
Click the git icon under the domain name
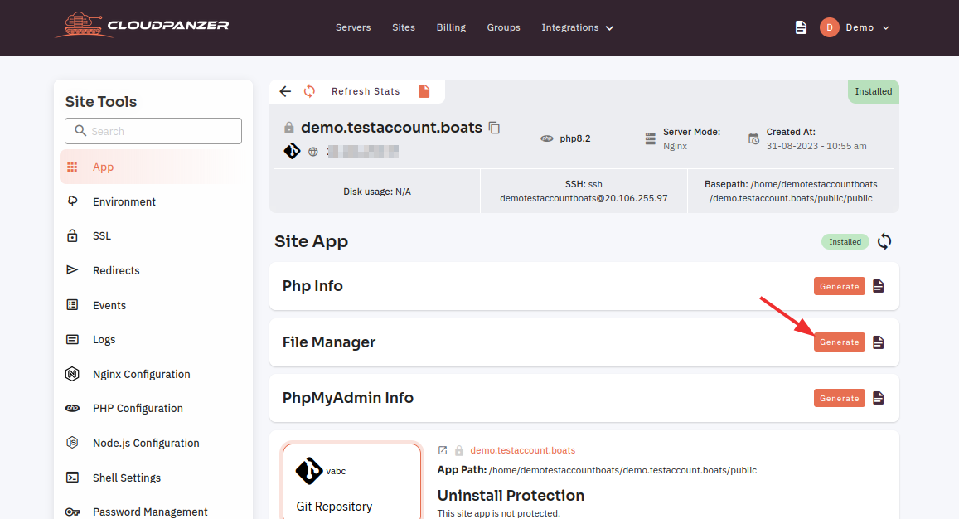tap(292, 151)
